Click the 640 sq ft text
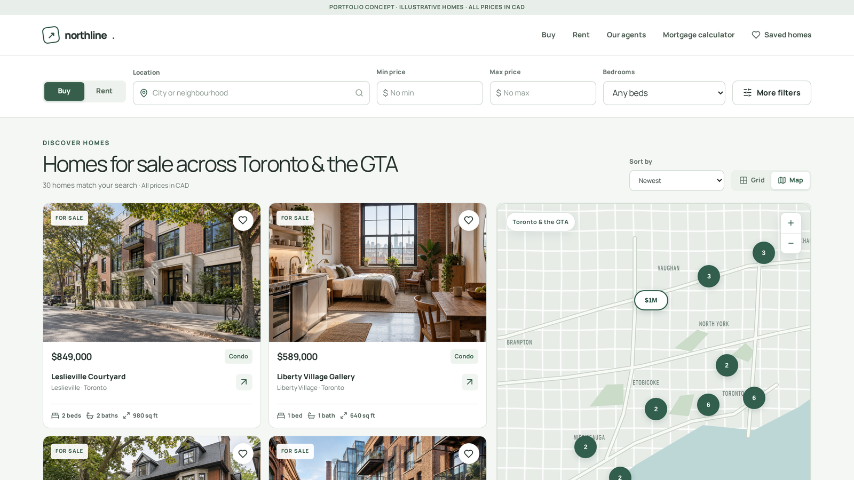The image size is (854, 480). click(362, 415)
